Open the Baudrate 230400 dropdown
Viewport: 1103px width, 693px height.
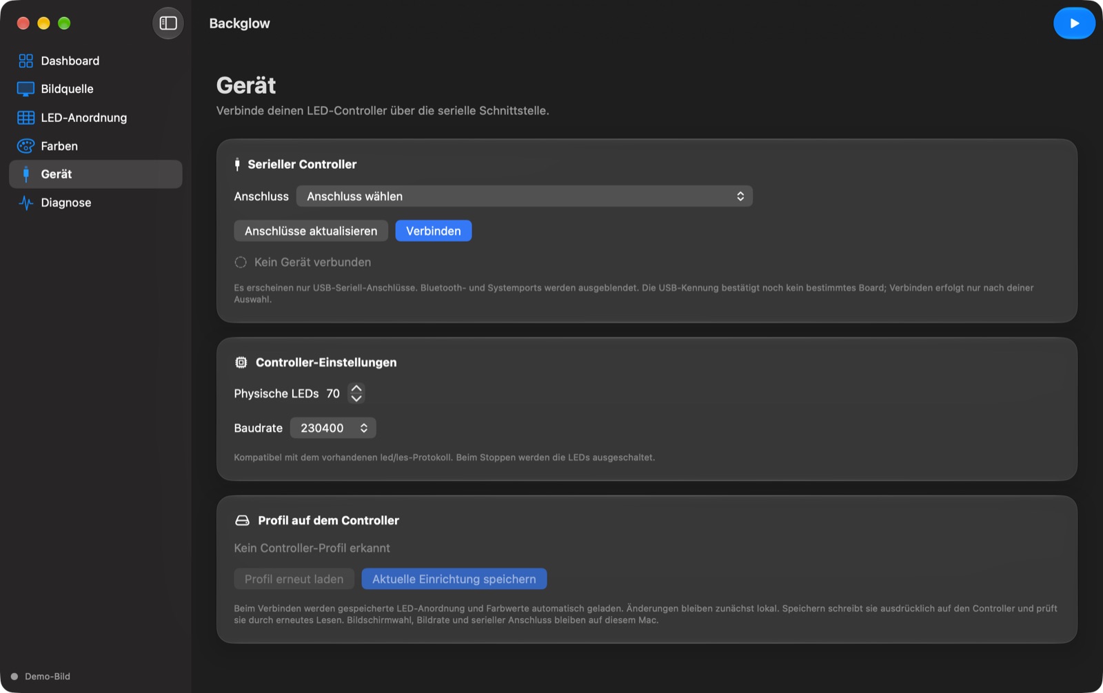click(x=333, y=428)
